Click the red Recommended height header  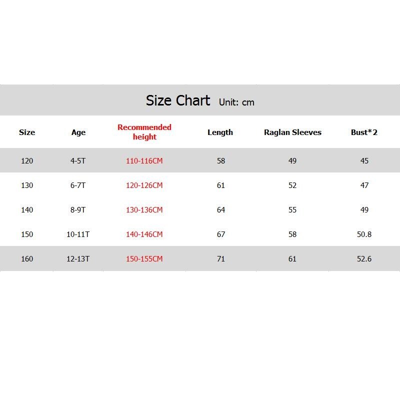pos(144,132)
